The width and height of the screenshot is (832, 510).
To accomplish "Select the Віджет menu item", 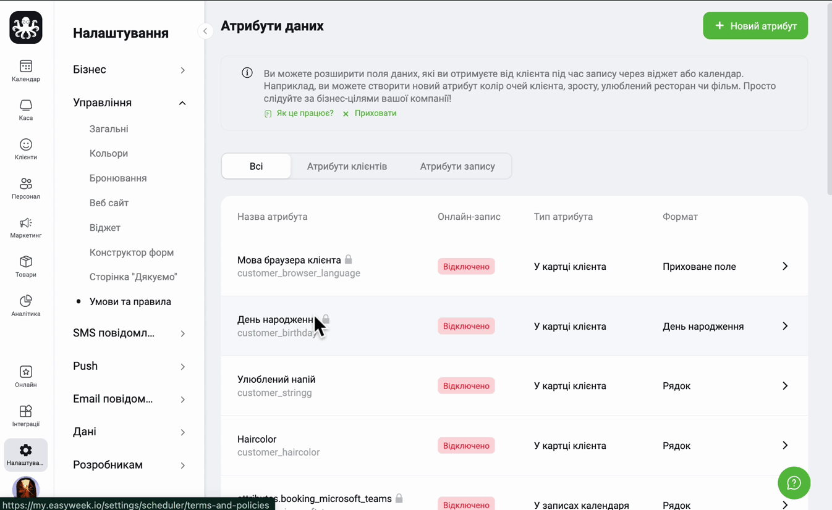I will point(105,227).
